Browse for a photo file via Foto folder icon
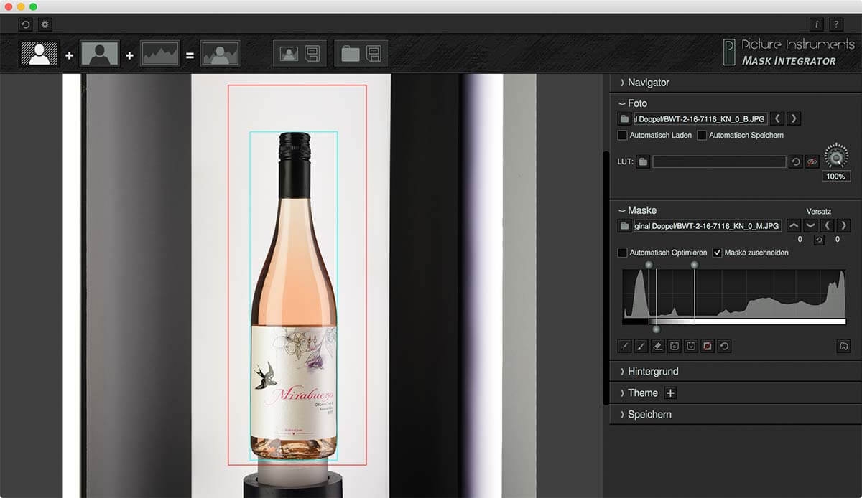This screenshot has width=862, height=498. click(624, 118)
